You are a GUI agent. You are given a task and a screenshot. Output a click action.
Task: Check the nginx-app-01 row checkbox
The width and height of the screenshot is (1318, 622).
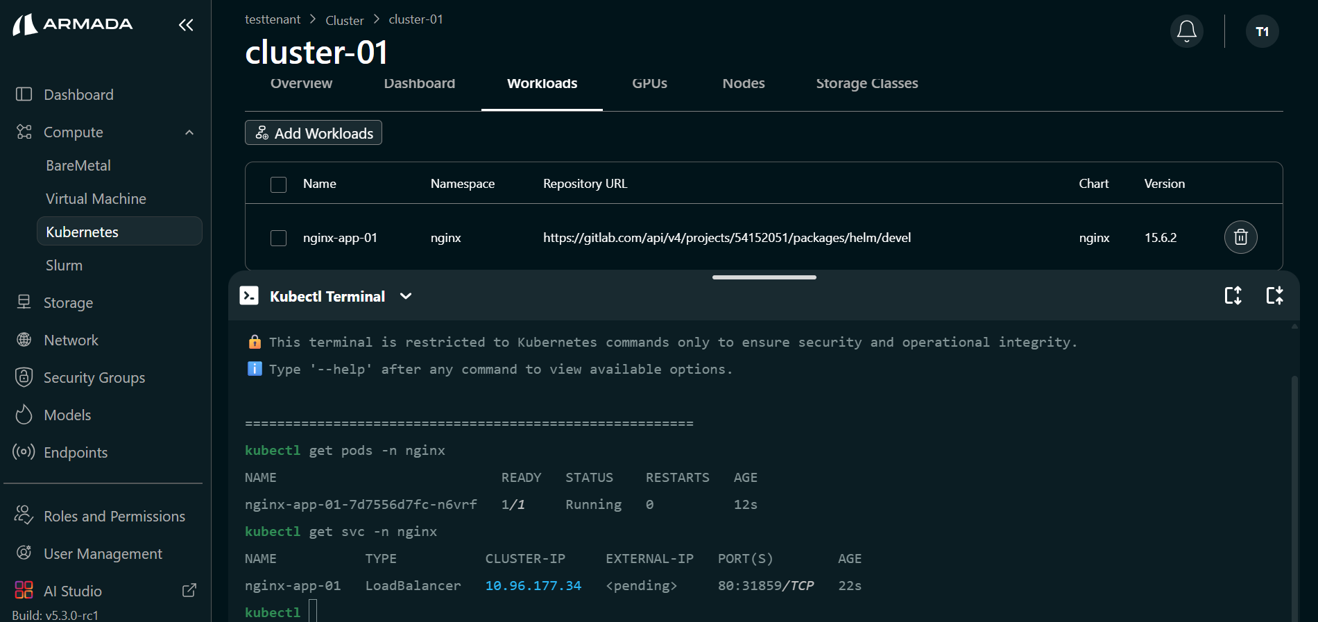pos(278,239)
